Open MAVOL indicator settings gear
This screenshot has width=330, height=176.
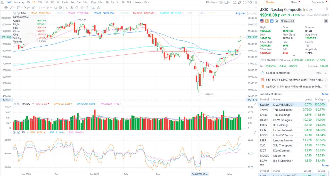[14, 104]
